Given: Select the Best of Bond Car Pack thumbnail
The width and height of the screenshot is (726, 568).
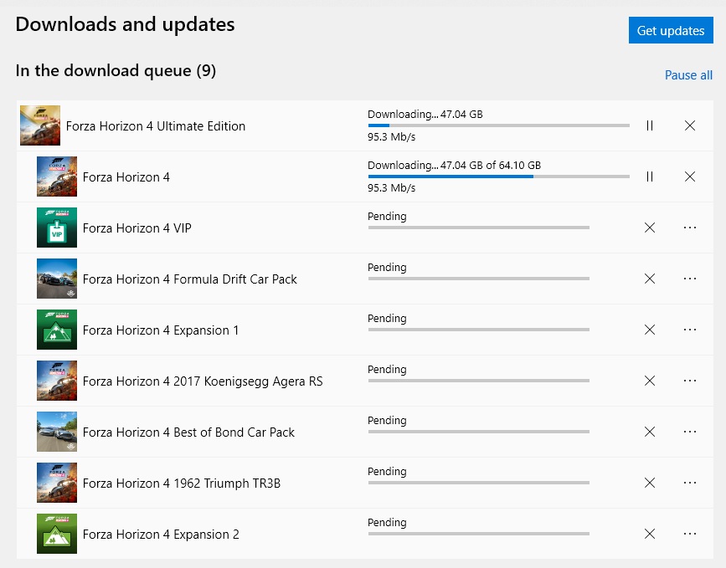Looking at the screenshot, I should tap(57, 432).
